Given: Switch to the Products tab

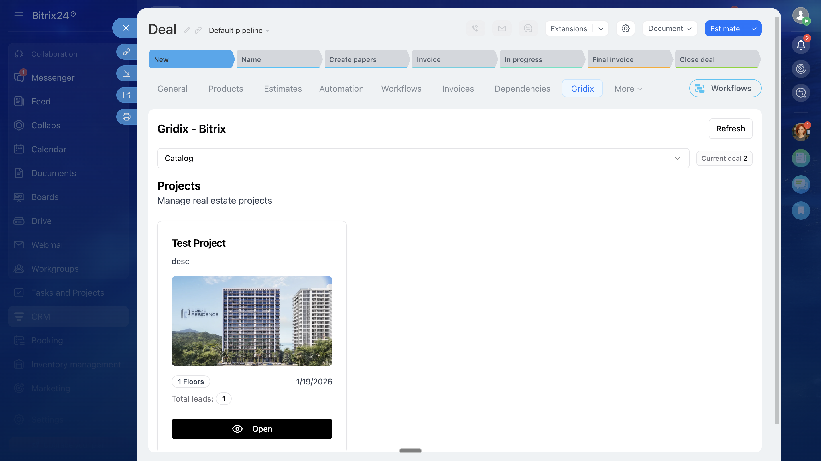Looking at the screenshot, I should [x=225, y=89].
